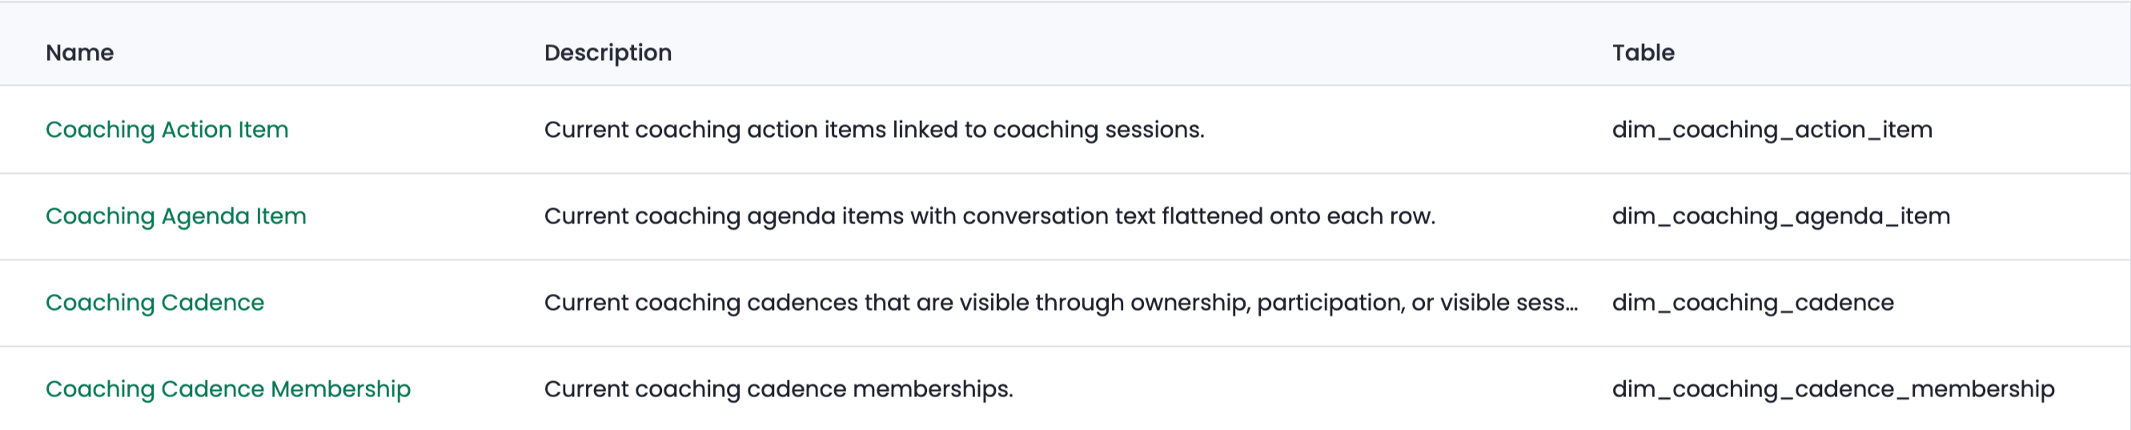Click the truncated coaching cadences visibility description
Image resolution: width=2131 pixels, height=430 pixels.
(1061, 303)
